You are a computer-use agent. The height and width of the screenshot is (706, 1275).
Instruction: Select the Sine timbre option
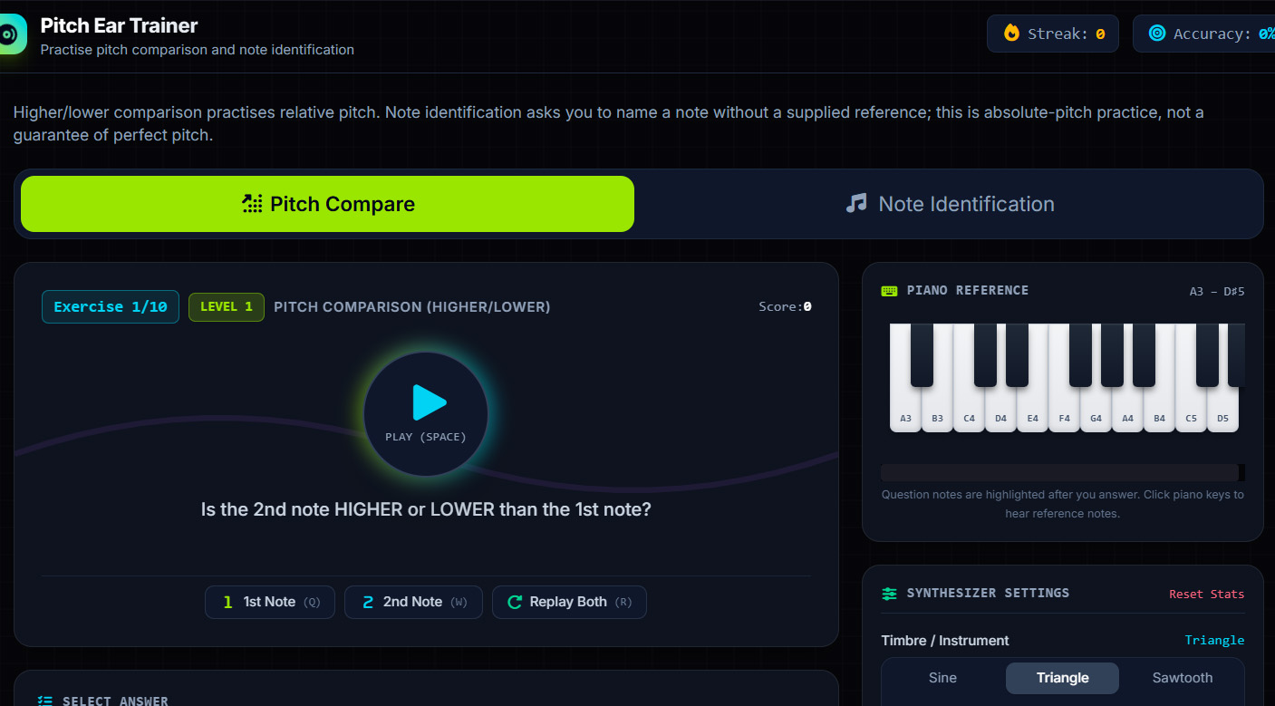(x=942, y=678)
